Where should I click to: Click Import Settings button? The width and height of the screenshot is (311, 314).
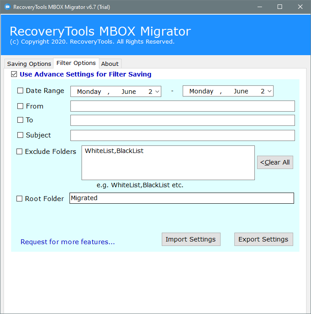[191, 239]
